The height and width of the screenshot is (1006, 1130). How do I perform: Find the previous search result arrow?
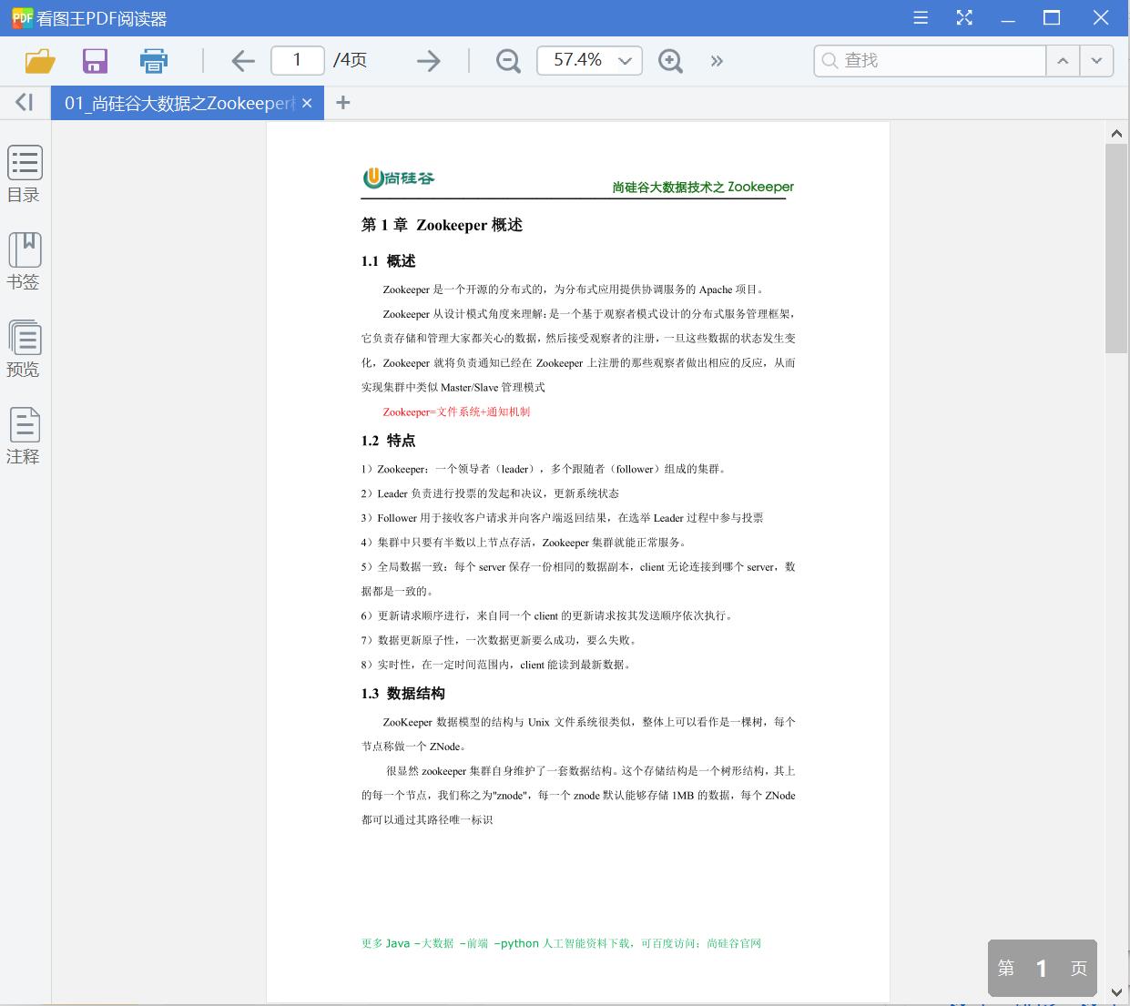pos(1063,60)
